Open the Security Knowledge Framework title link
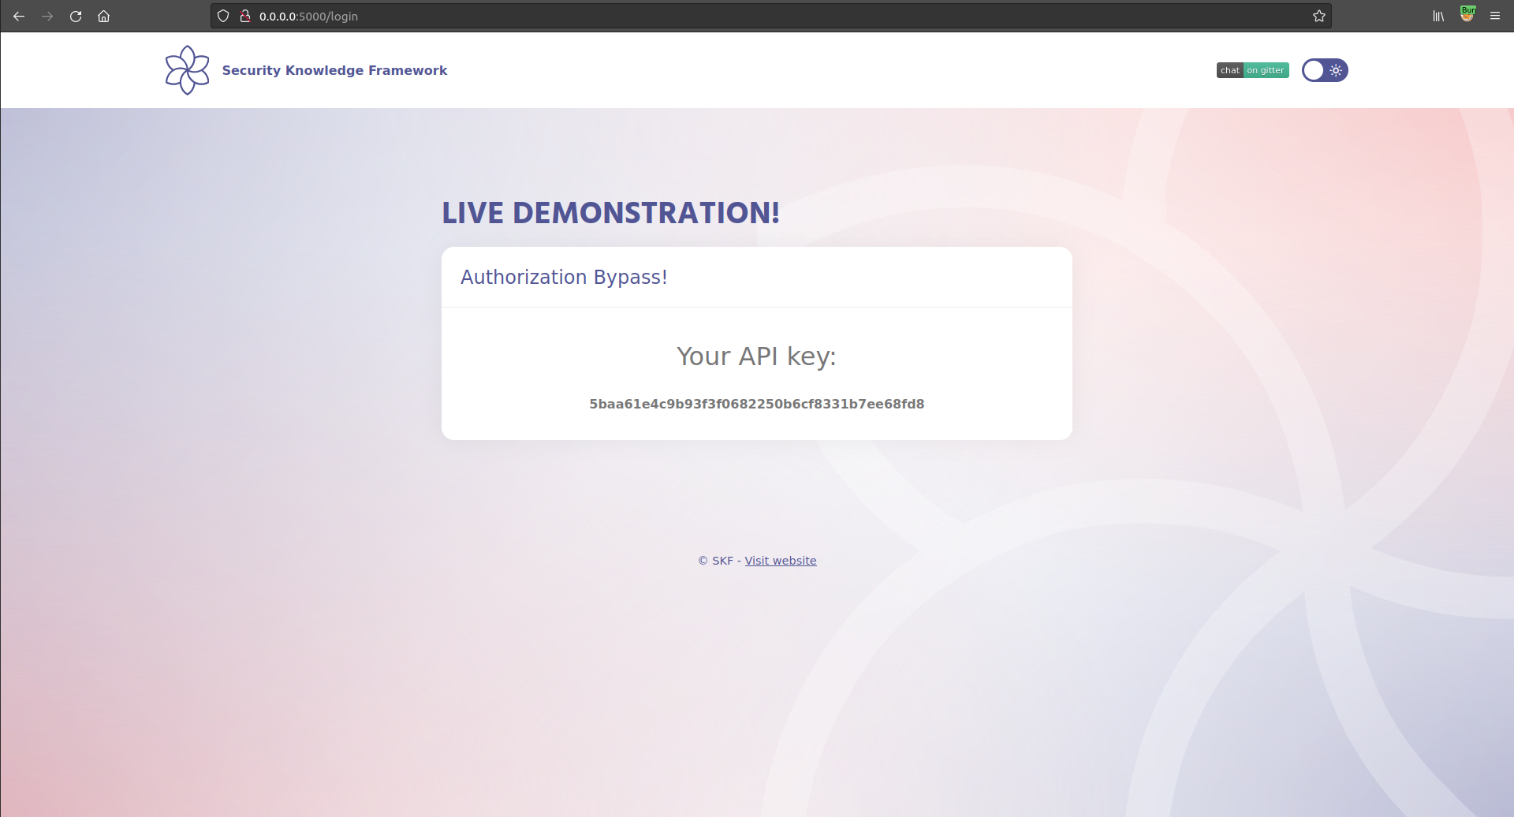 [x=334, y=70]
